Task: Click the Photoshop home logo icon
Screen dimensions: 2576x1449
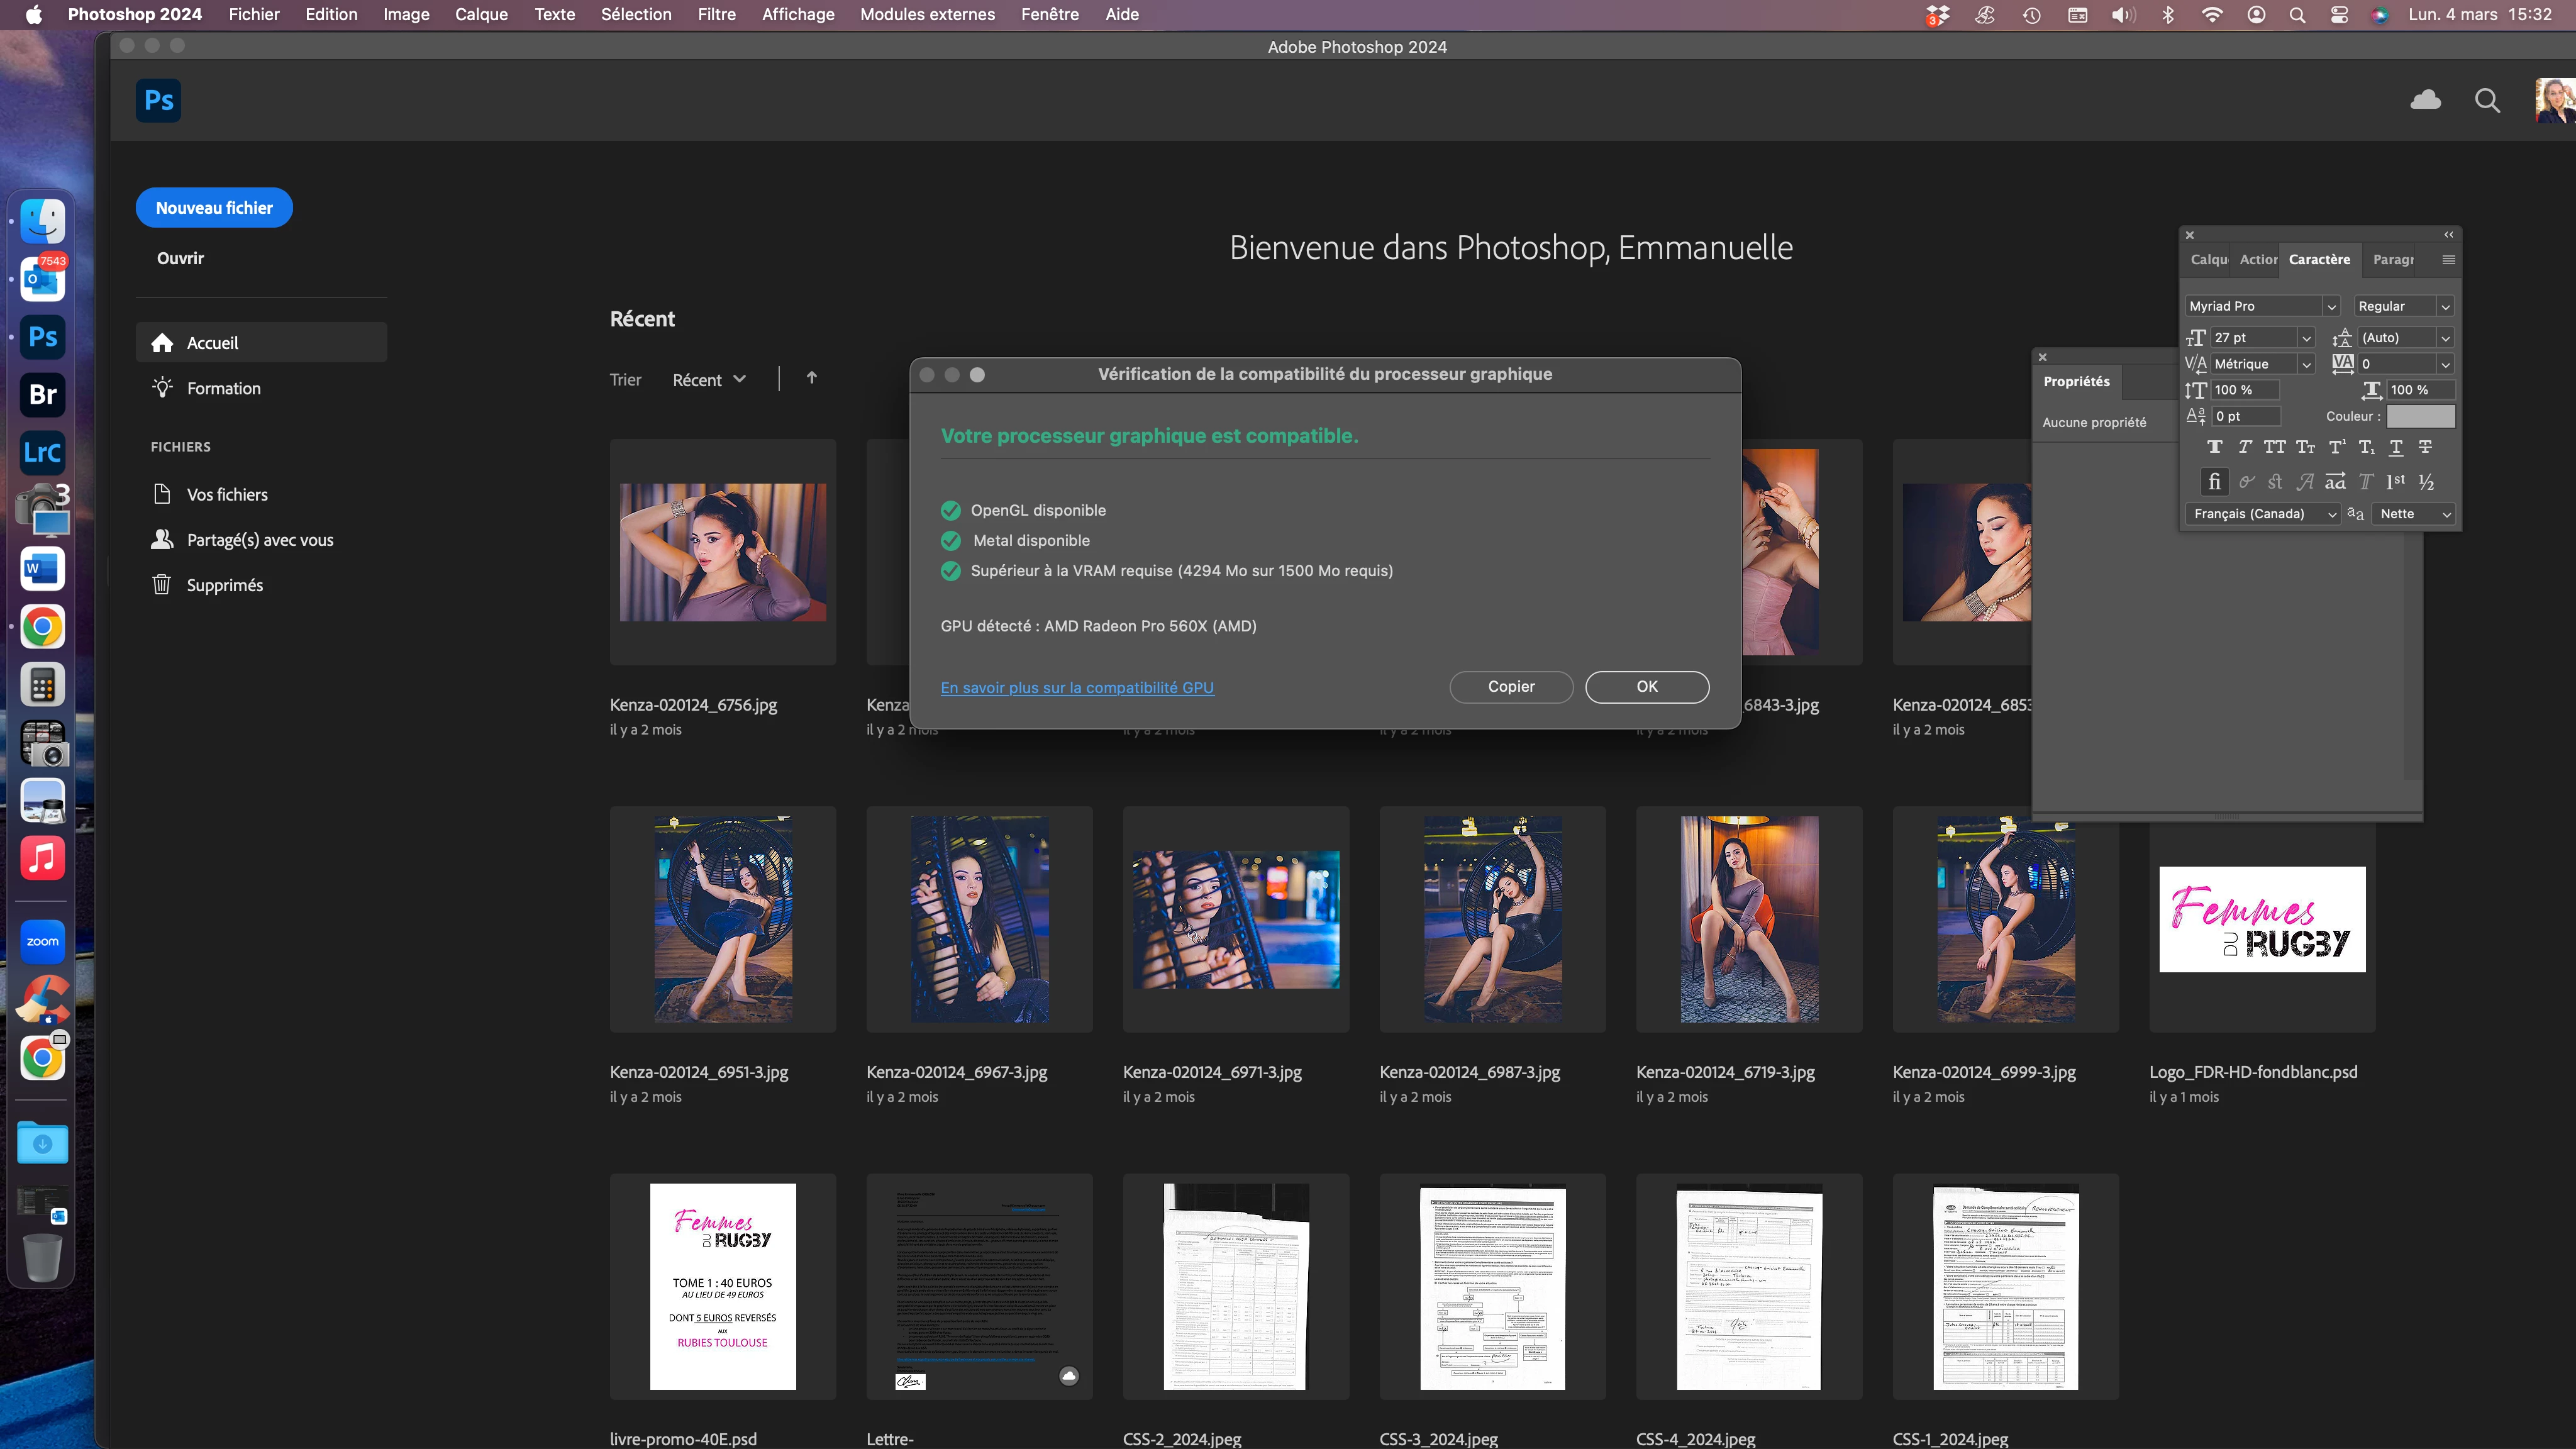Action: (x=158, y=100)
